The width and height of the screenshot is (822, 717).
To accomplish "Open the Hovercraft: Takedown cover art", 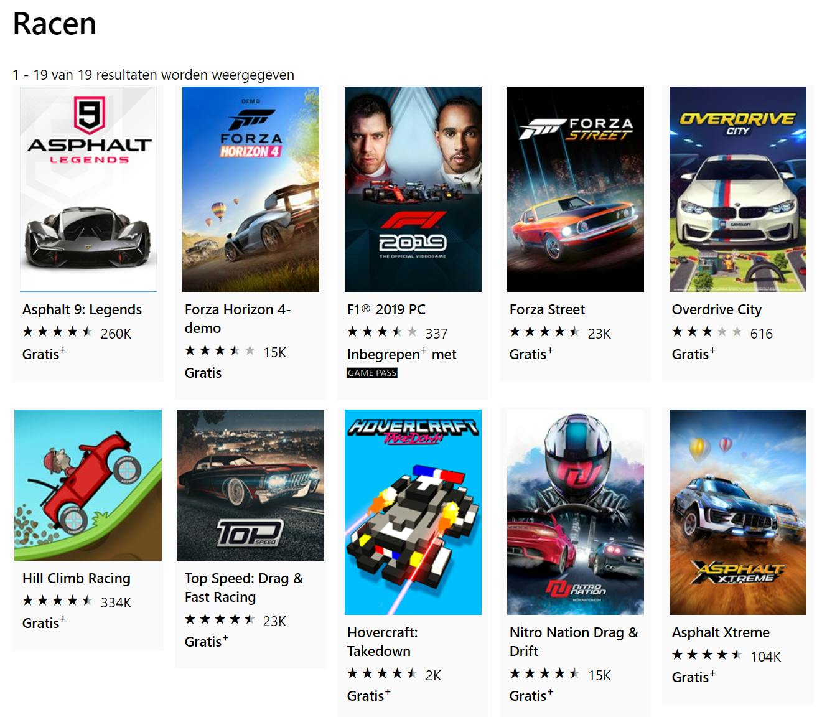I will pos(413,512).
